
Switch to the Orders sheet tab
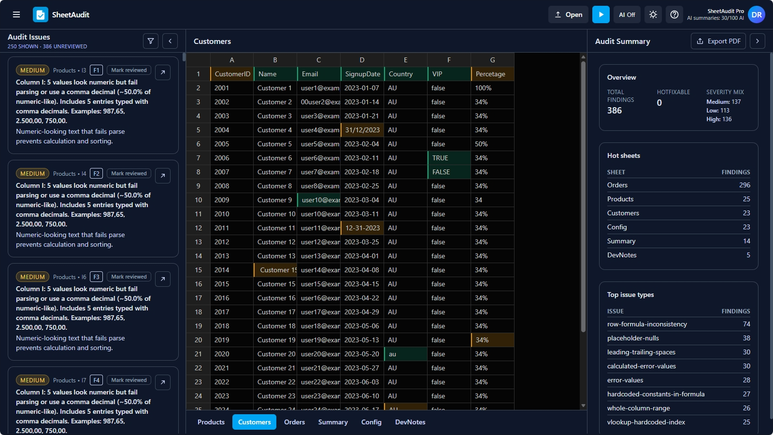coord(294,421)
